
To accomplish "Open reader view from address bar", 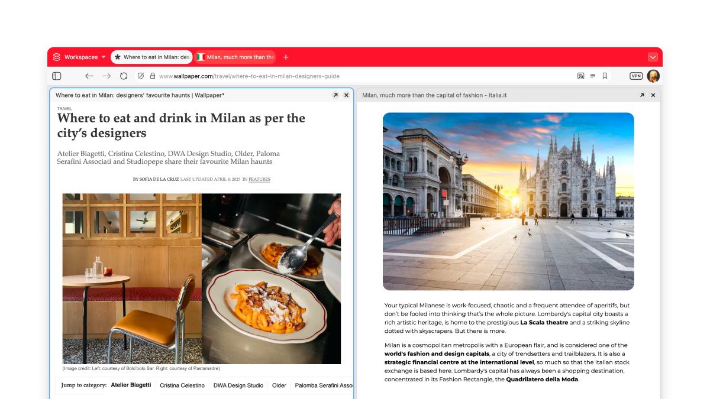I will (x=593, y=76).
